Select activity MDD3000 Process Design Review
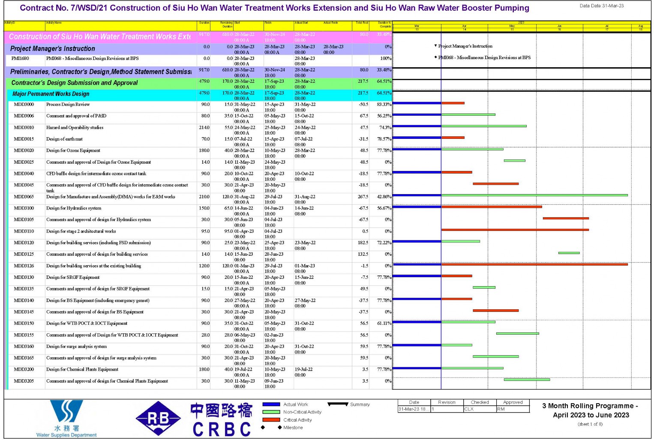The height and width of the screenshot is (440, 654). [x=200, y=107]
